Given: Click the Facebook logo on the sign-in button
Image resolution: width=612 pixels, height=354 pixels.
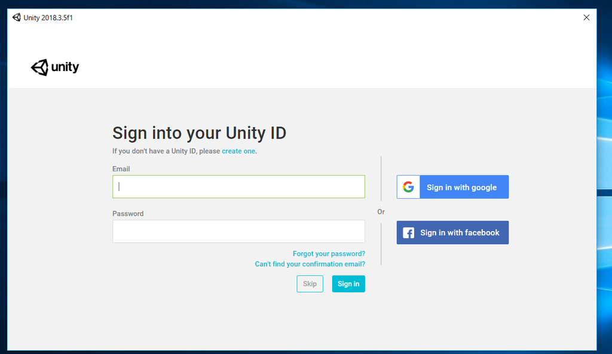Looking at the screenshot, I should pos(408,233).
